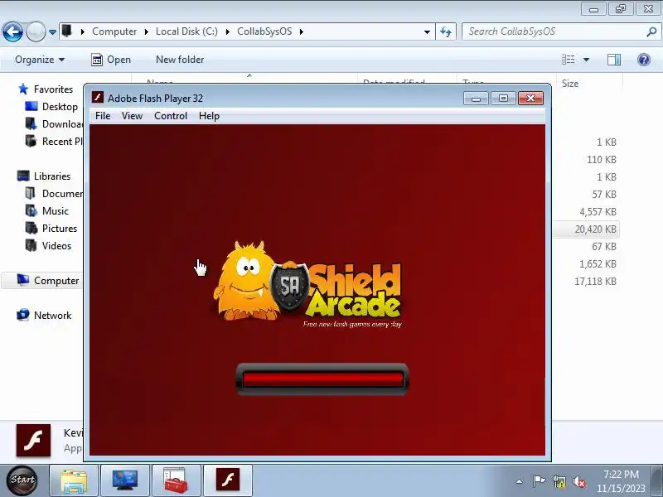Change view with the views icon
The width and height of the screenshot is (663, 497).
[x=568, y=60]
